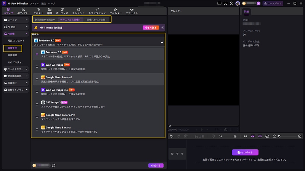Open the フィルター filters tool
The height and width of the screenshot is (171, 305).
pos(116,11)
